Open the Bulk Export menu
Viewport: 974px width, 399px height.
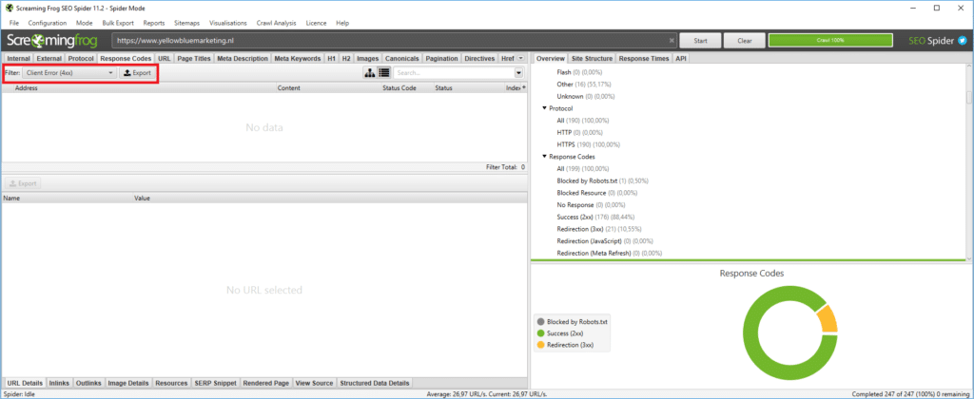118,23
